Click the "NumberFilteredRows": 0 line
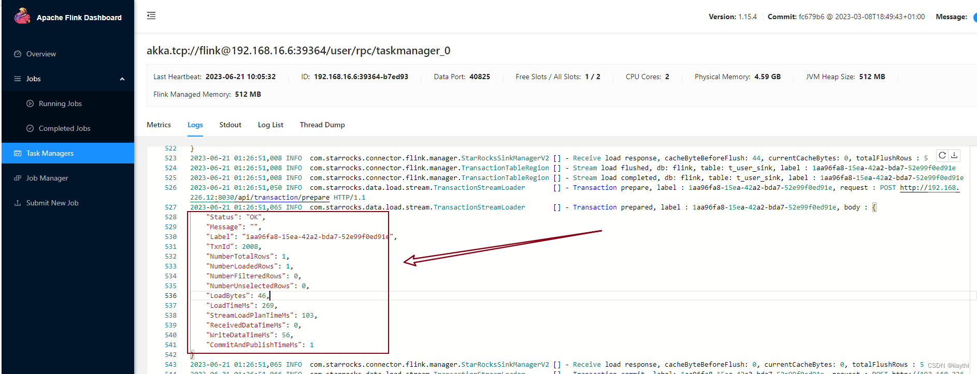This screenshot has height=374, width=977. [254, 276]
